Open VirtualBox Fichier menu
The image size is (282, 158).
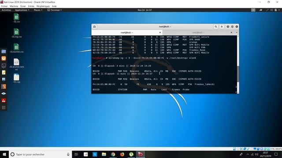(x=4, y=6)
